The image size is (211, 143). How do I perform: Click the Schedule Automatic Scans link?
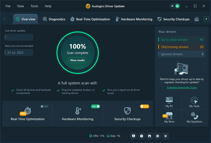(182, 88)
